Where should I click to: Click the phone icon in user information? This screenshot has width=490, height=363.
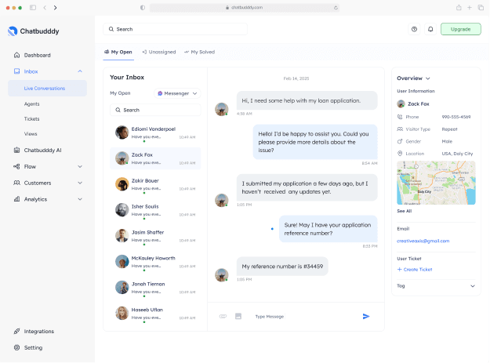[400, 117]
